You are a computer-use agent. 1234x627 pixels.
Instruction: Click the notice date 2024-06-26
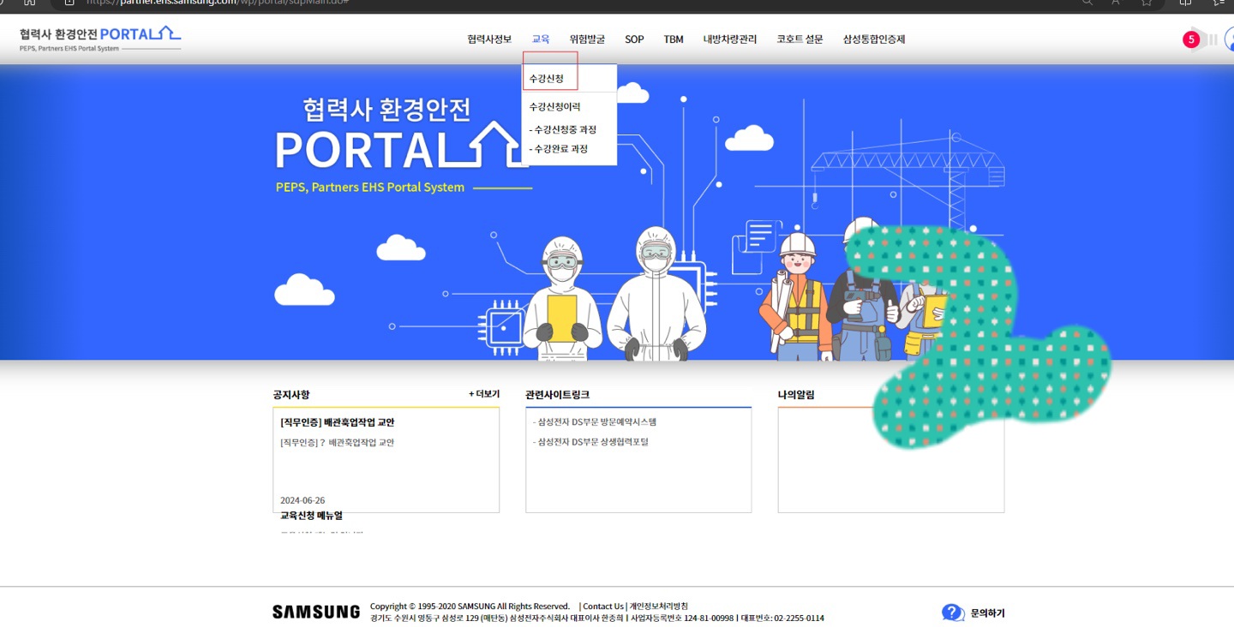point(303,500)
